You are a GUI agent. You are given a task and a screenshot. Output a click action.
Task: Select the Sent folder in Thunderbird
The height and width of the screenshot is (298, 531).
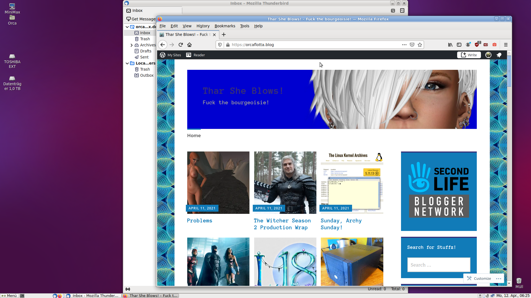[x=142, y=57]
